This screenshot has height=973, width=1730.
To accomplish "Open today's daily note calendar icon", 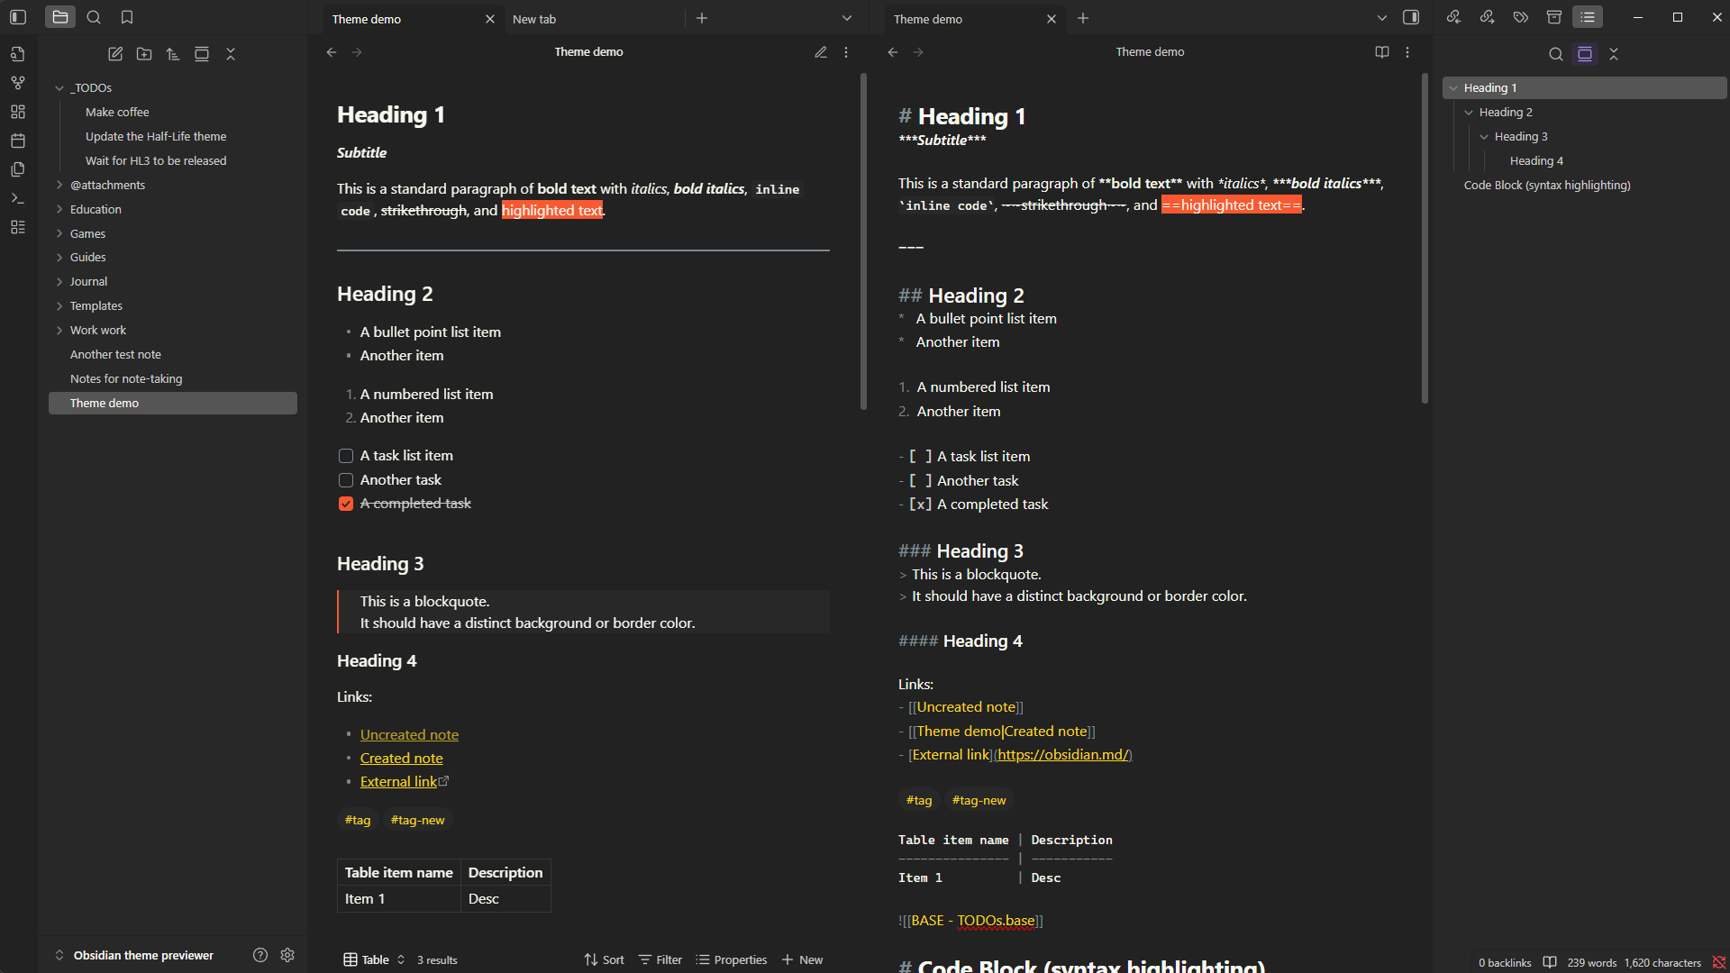I will pyautogui.click(x=18, y=141).
